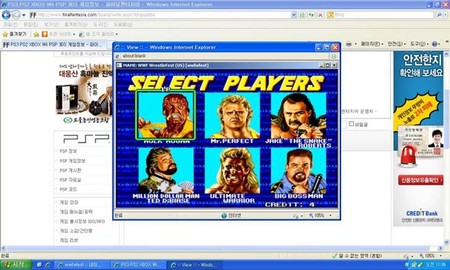450x270 pixels.
Task: Open the 파일(F) menu
Action: 11,24
